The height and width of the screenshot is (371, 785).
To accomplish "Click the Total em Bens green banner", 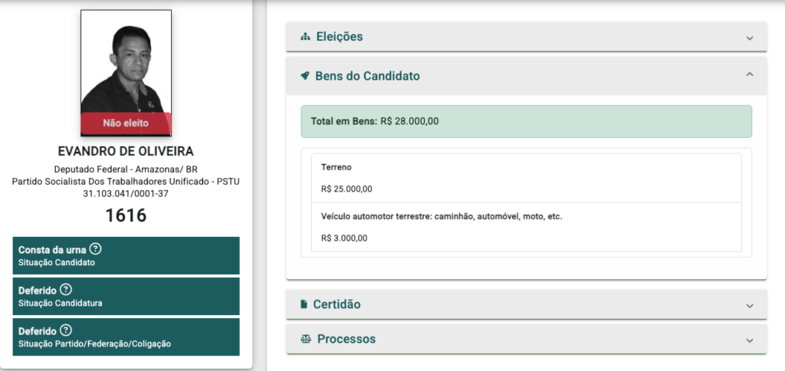I will [x=526, y=121].
